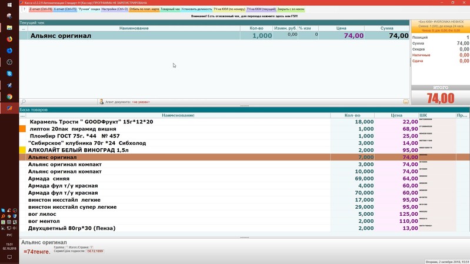Open Настройки (Ctrl+O)
The width and height of the screenshot is (470, 264).
(x=115, y=9)
